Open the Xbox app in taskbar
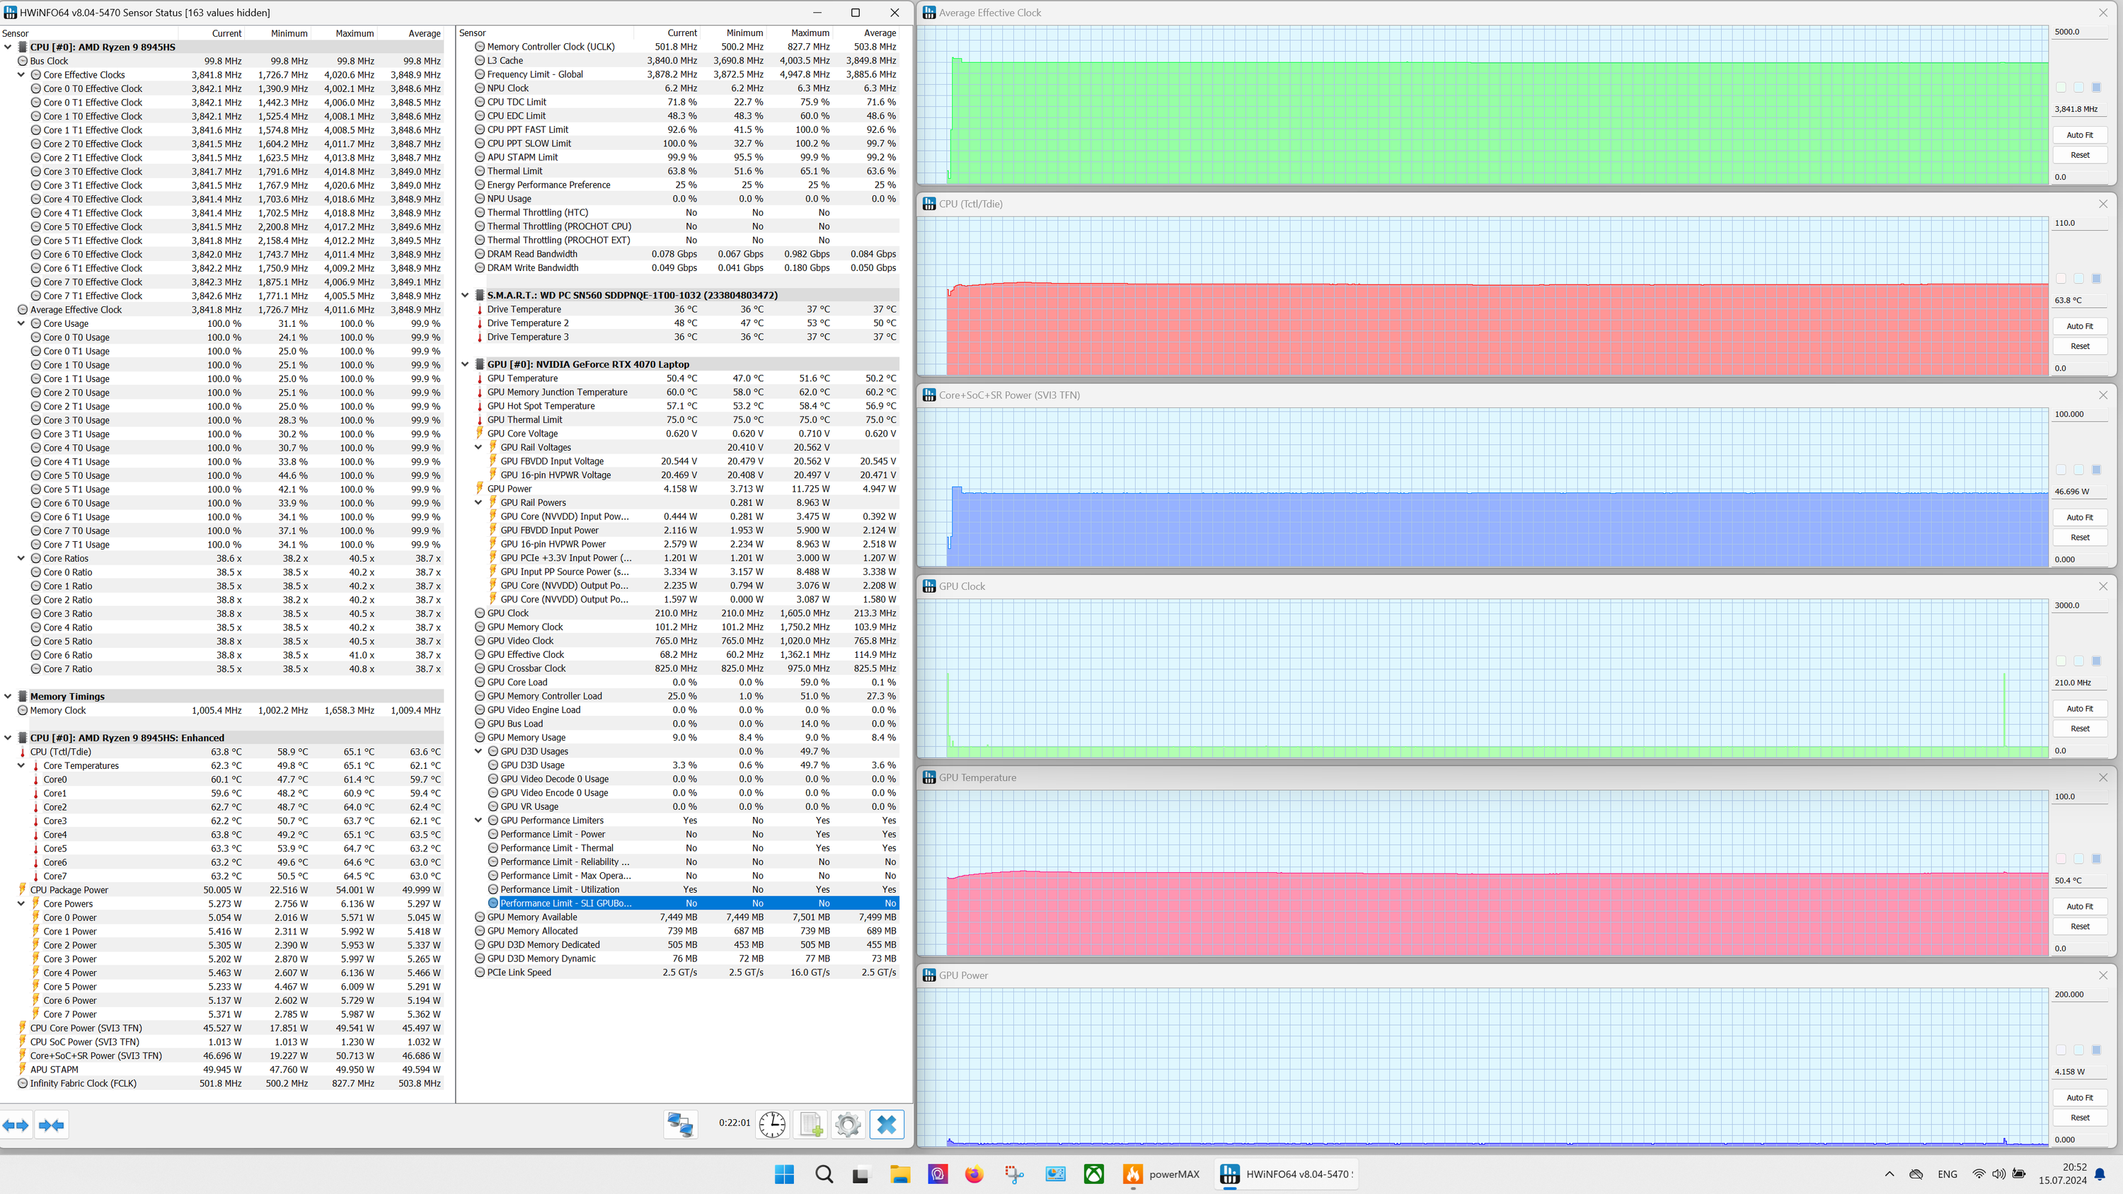Image resolution: width=2123 pixels, height=1194 pixels. (1093, 1174)
